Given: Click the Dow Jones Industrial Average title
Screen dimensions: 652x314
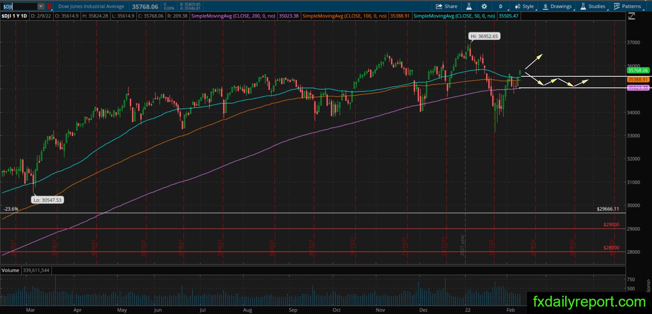Looking at the screenshot, I should [x=91, y=6].
